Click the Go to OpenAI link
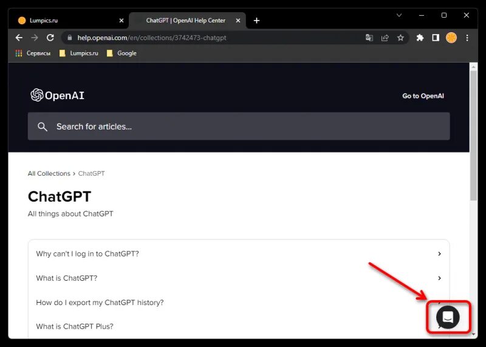Screen dimensions: 486x347 423,96
